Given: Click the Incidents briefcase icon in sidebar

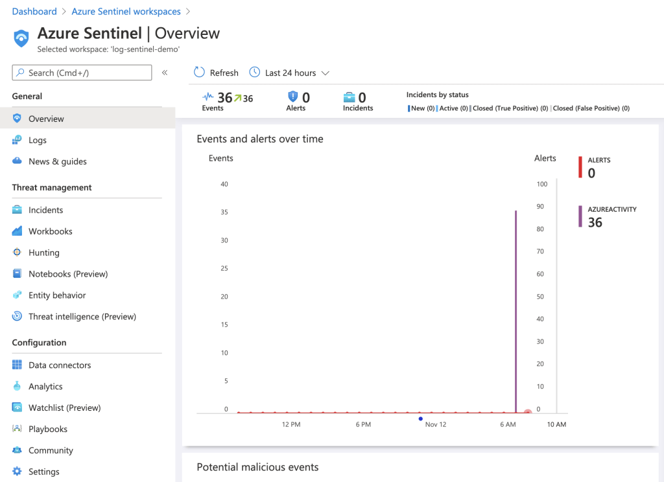Looking at the screenshot, I should pyautogui.click(x=17, y=210).
